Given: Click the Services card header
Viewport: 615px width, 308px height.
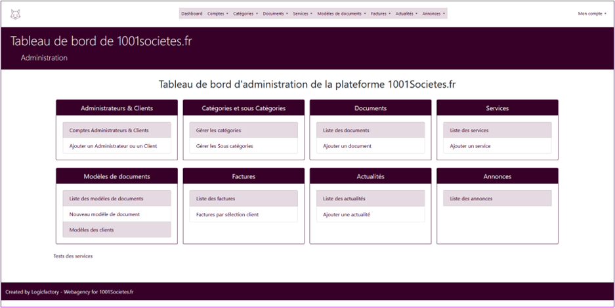Looking at the screenshot, I should click(x=498, y=108).
